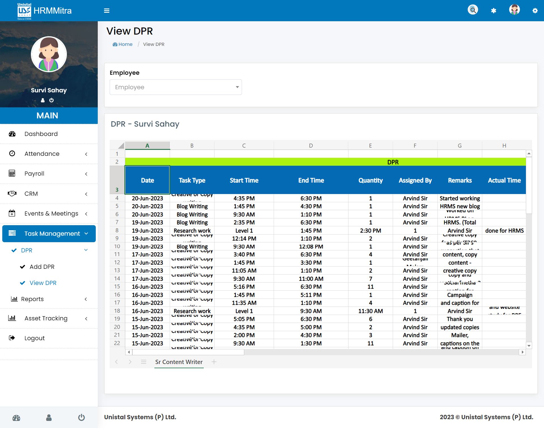The image size is (544, 428).
Task: Toggle the hamburger sidebar menu
Action: tap(107, 11)
